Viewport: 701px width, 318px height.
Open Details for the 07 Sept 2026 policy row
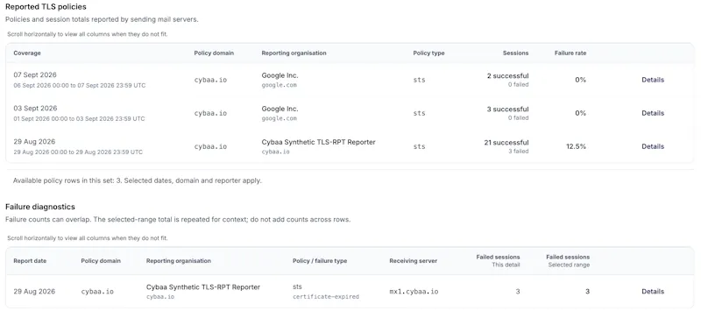tap(653, 80)
